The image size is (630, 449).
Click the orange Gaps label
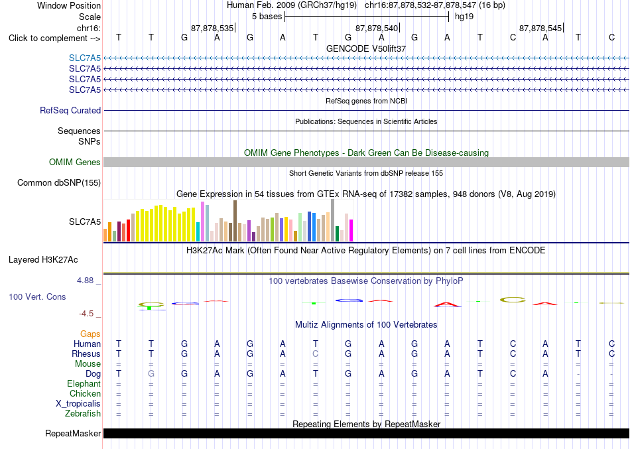tap(90, 334)
